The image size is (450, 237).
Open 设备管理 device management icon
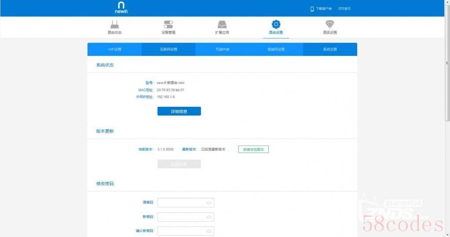[x=168, y=25]
